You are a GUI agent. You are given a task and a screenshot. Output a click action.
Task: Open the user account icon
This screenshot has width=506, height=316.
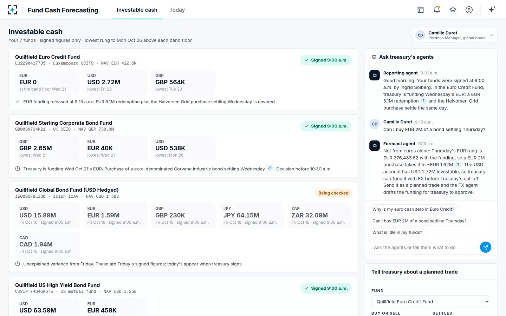click(x=469, y=10)
